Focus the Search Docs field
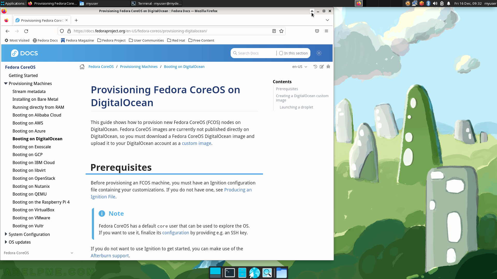This screenshot has height=279, width=497. [x=254, y=53]
